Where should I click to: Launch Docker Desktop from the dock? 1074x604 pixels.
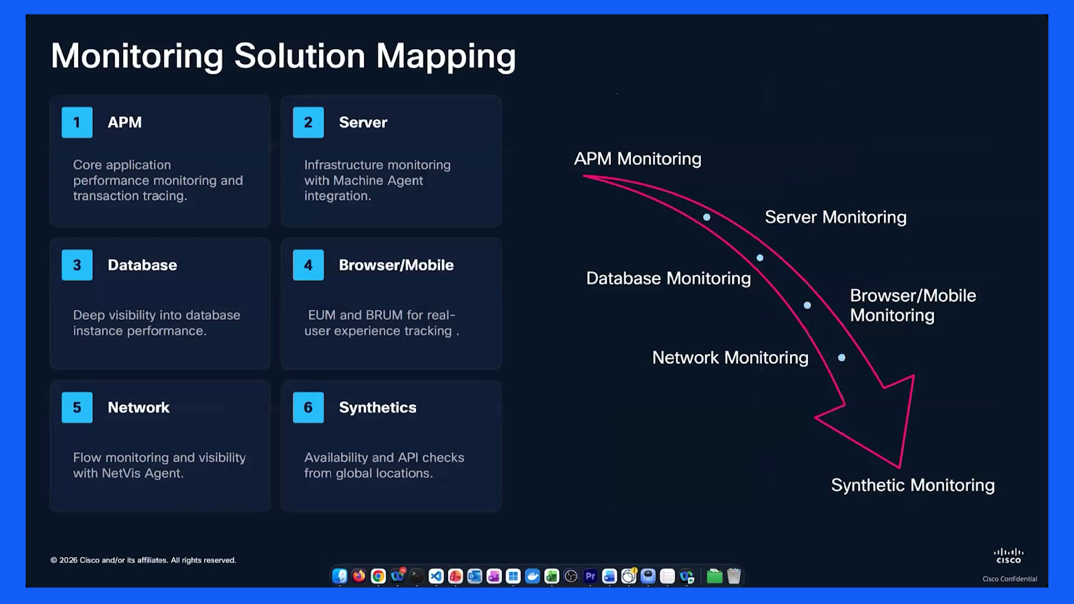pos(533,576)
